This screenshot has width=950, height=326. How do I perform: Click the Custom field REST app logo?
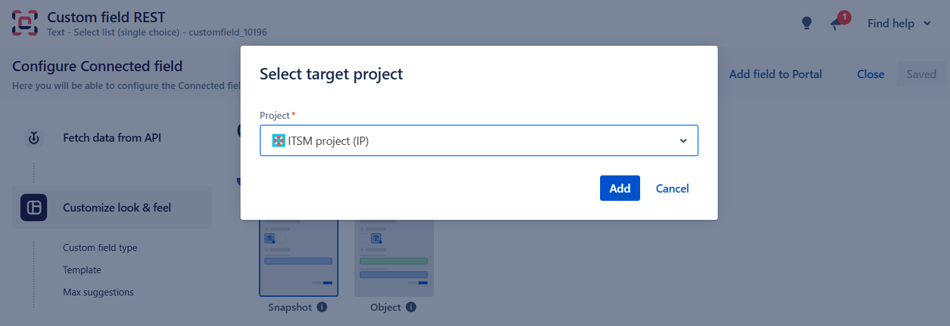tap(25, 23)
